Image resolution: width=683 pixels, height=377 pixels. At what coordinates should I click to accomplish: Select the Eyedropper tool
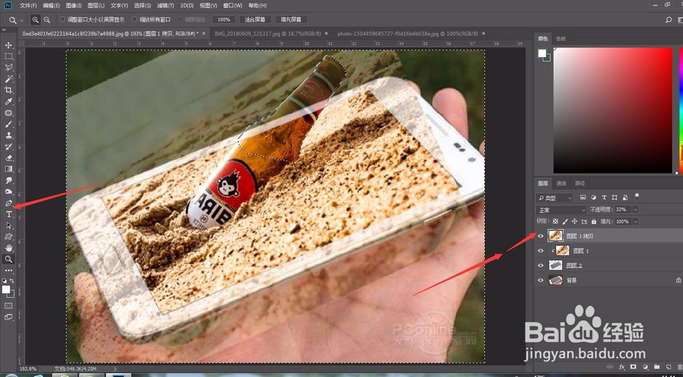(9, 102)
